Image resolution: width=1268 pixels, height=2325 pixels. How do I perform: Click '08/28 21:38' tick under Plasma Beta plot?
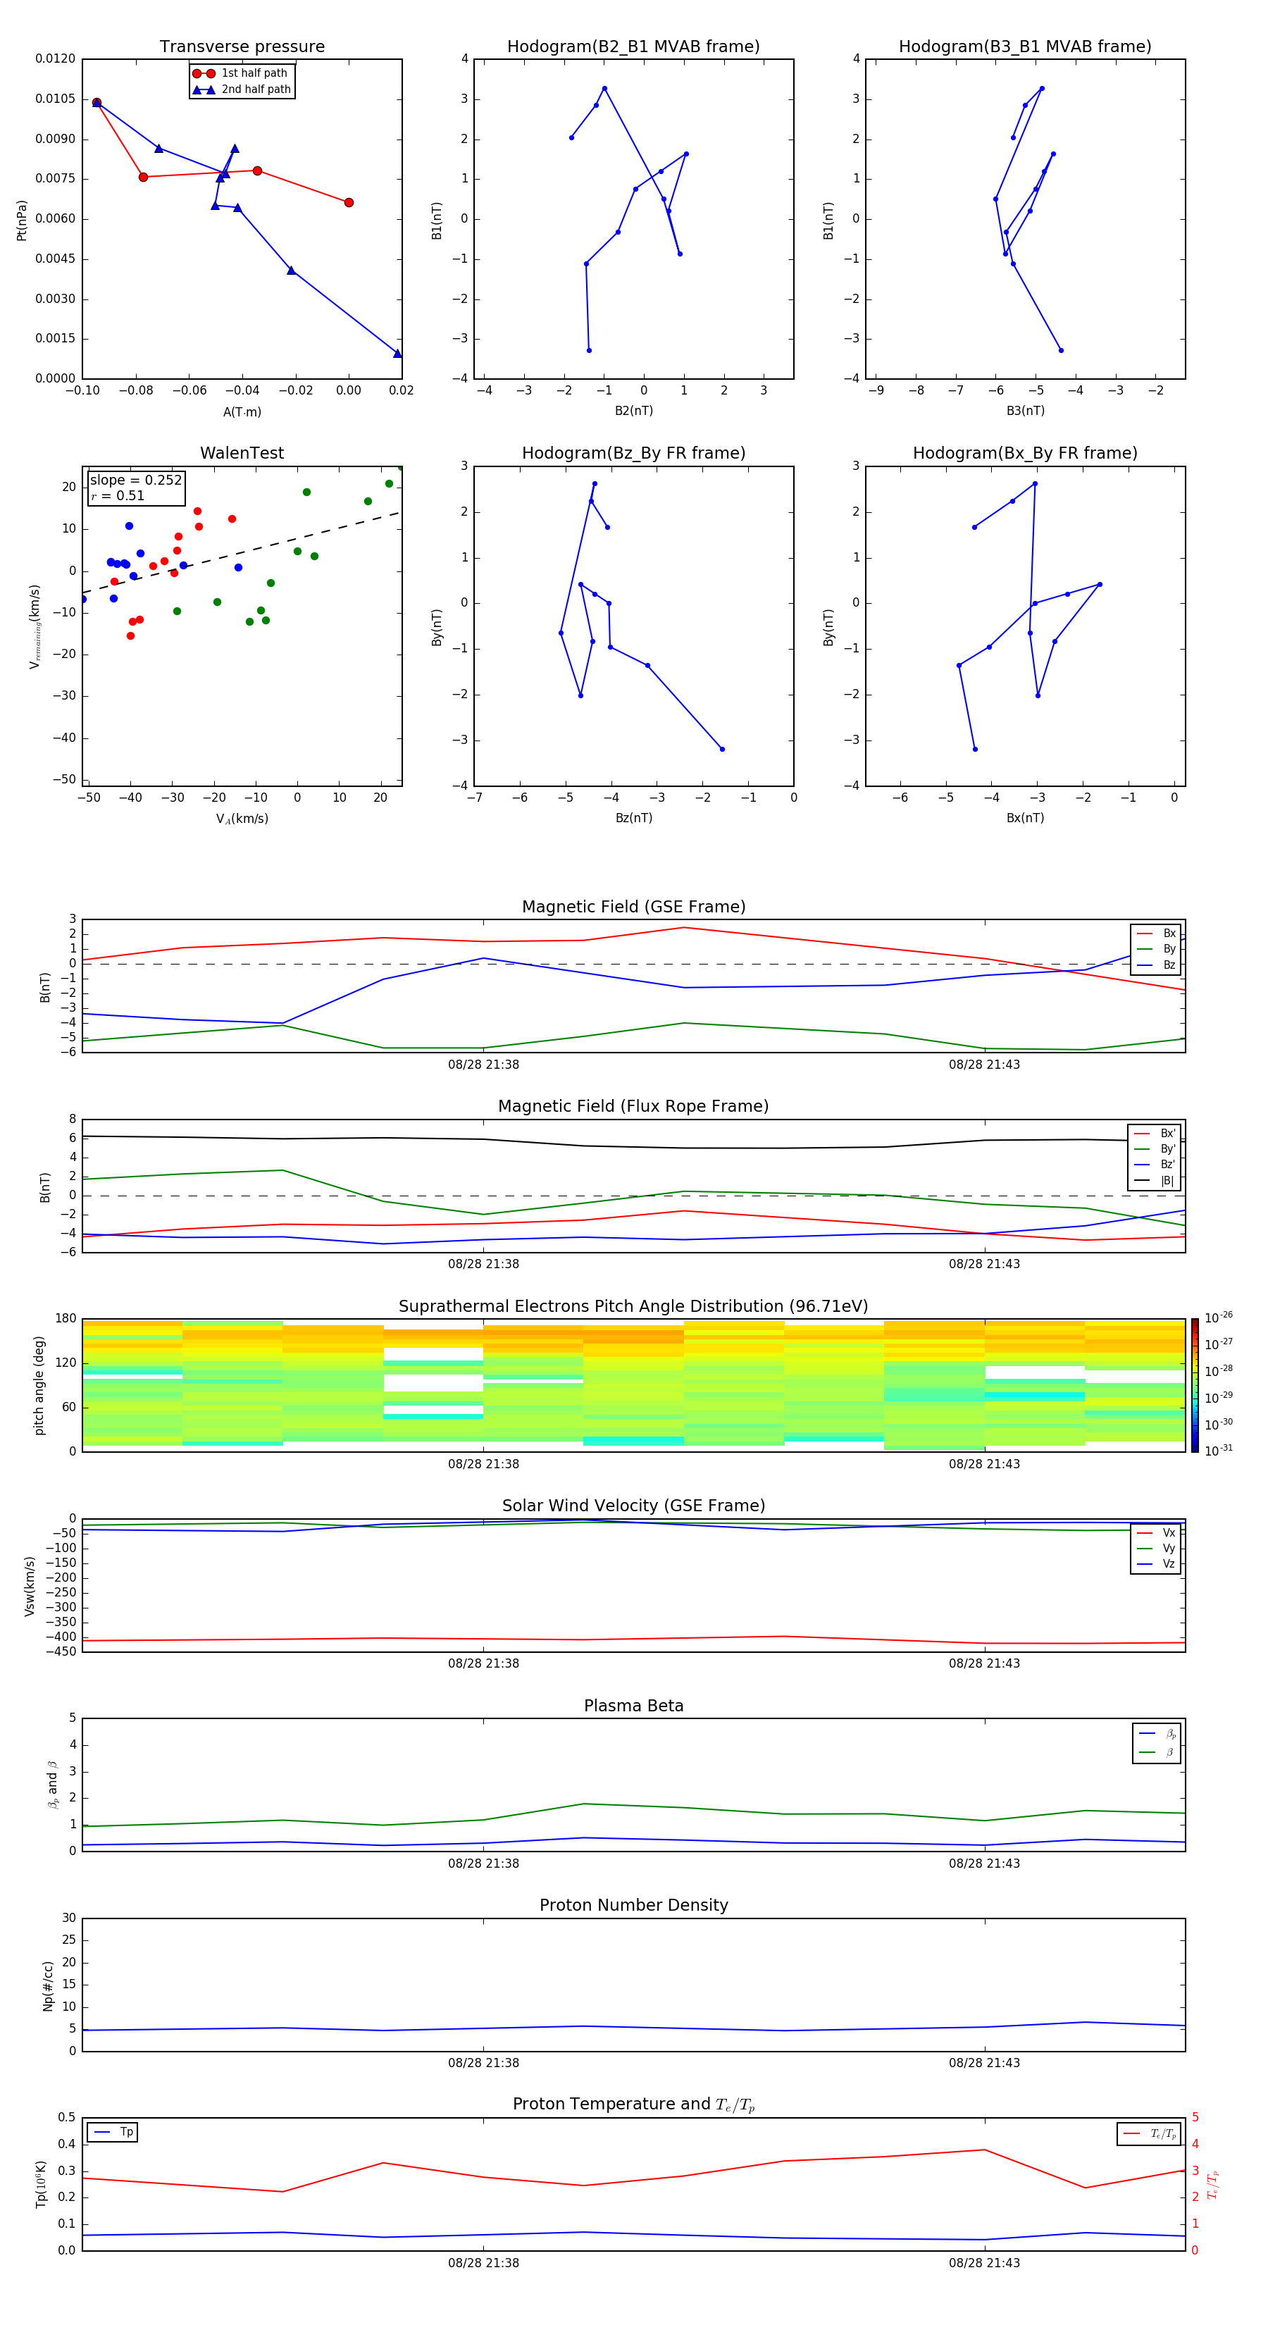pyautogui.click(x=484, y=1864)
